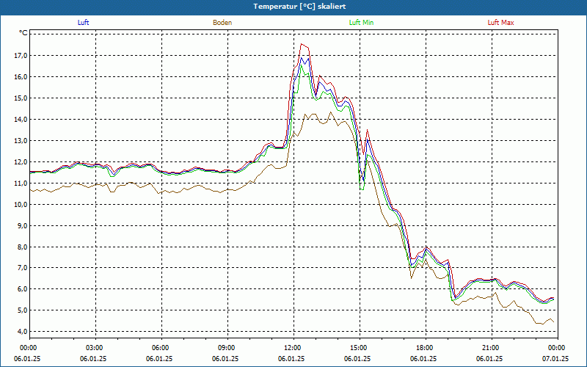The height and width of the screenshot is (367, 587).
Task: Click the 03:00 time axis label
Action: (x=96, y=348)
